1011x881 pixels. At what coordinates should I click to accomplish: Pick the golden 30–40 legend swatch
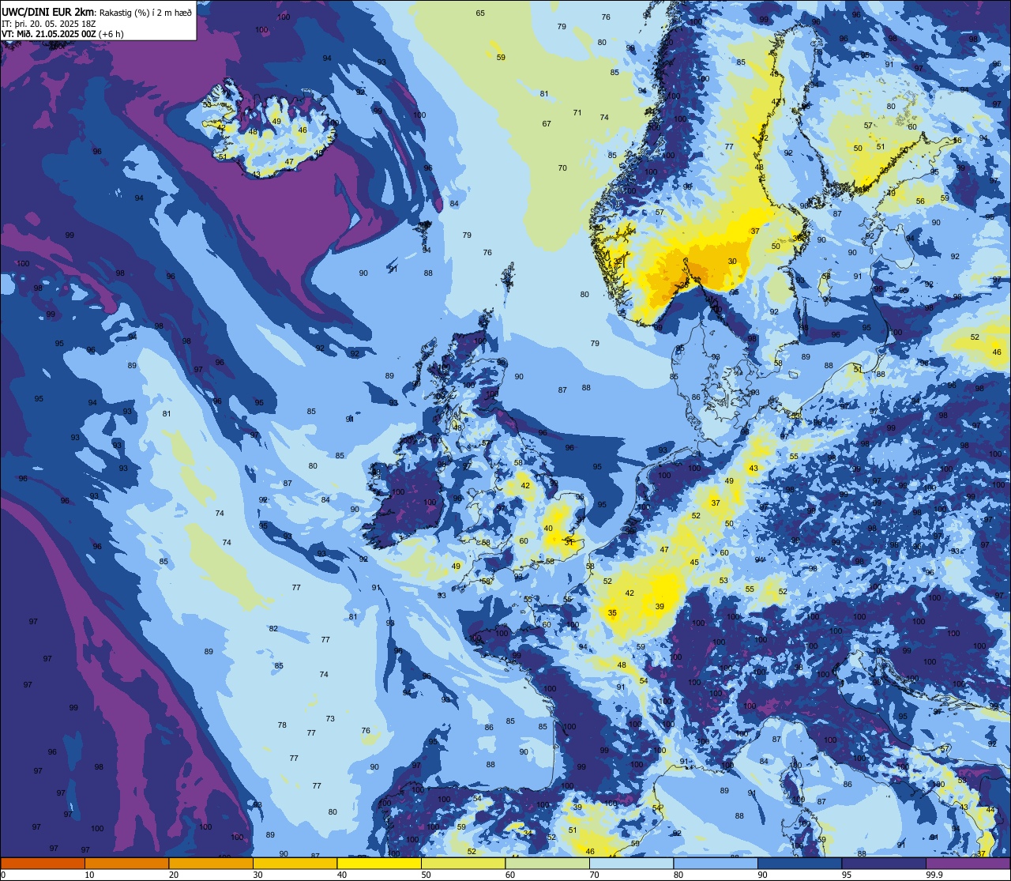coord(295,864)
